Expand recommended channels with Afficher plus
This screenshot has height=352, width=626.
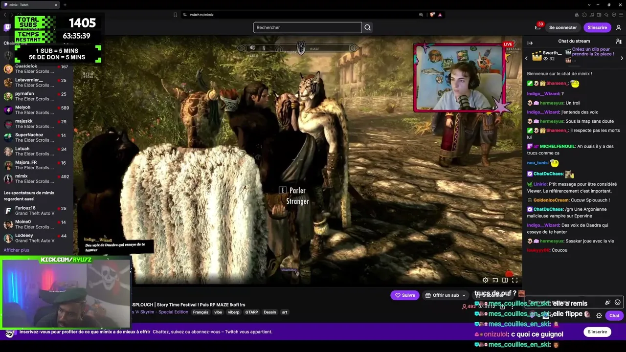click(16, 250)
